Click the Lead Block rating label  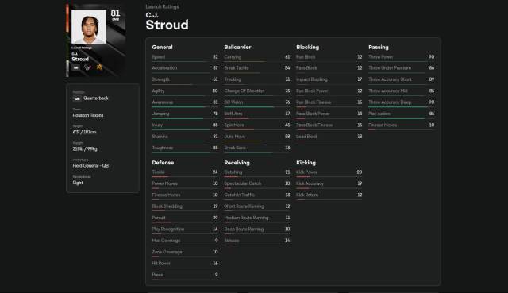point(307,137)
